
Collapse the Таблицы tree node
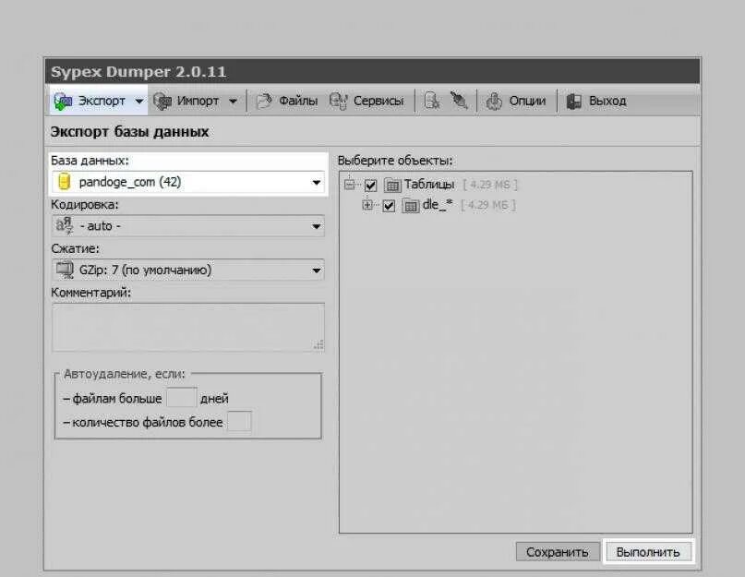pos(350,184)
